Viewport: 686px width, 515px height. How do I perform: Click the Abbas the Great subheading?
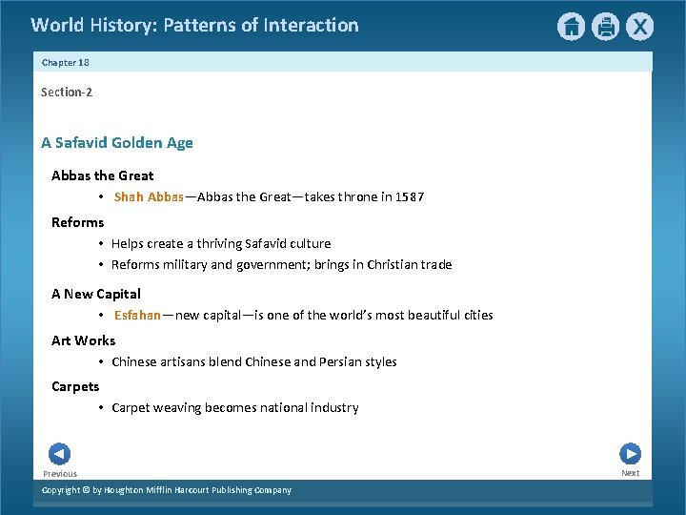click(x=102, y=175)
